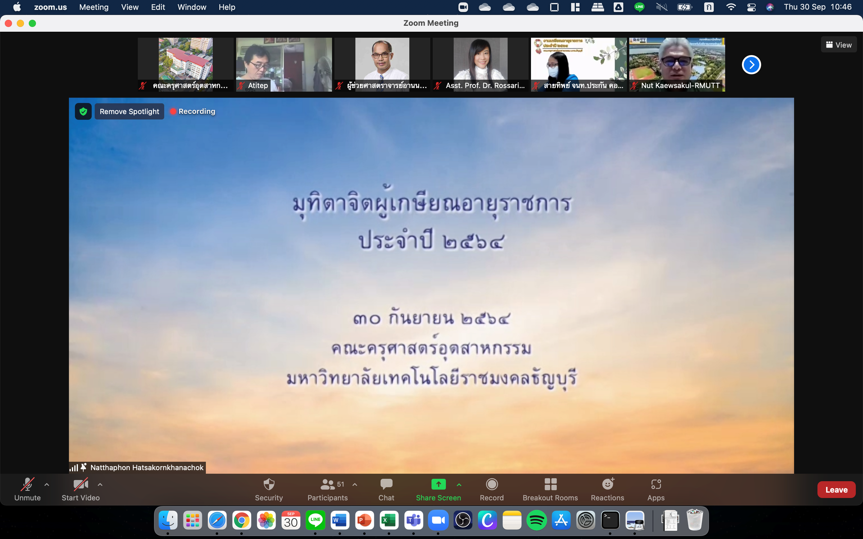The height and width of the screenshot is (539, 863).
Task: Open OBS from the Dock
Action: (x=463, y=520)
